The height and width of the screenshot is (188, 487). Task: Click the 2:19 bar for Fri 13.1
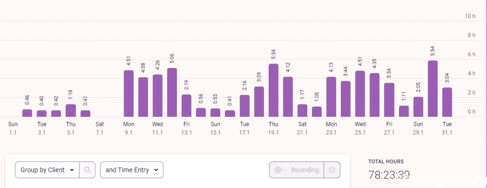tap(186, 106)
